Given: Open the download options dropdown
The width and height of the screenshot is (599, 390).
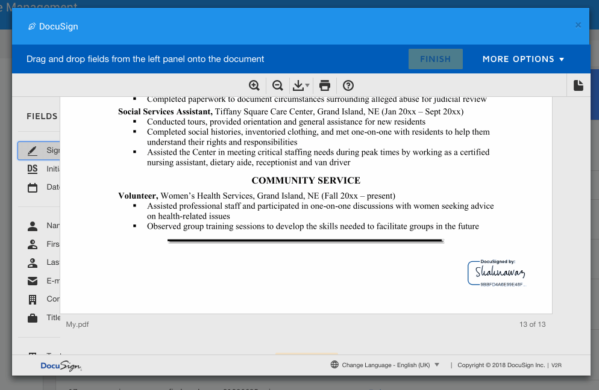Looking at the screenshot, I should [x=301, y=85].
